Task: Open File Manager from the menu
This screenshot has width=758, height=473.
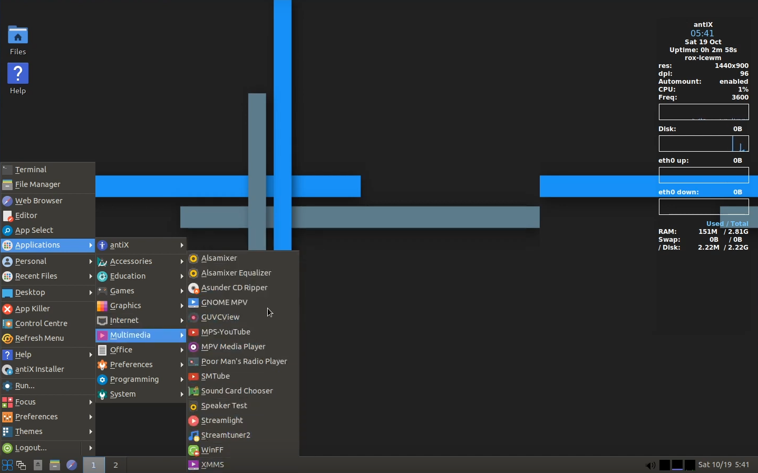Action: point(48,184)
